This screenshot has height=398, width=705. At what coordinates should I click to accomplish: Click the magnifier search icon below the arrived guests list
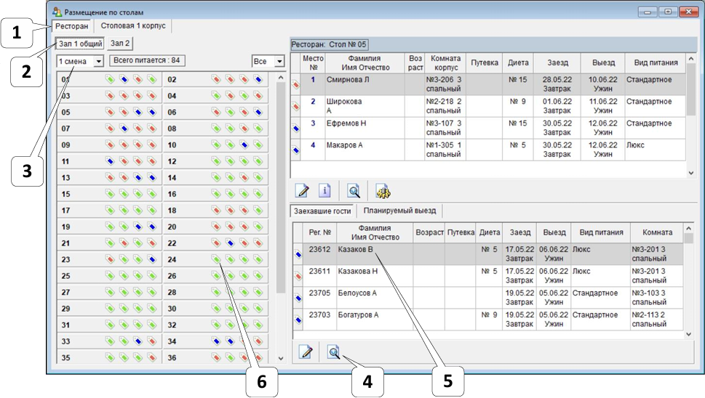tap(334, 352)
